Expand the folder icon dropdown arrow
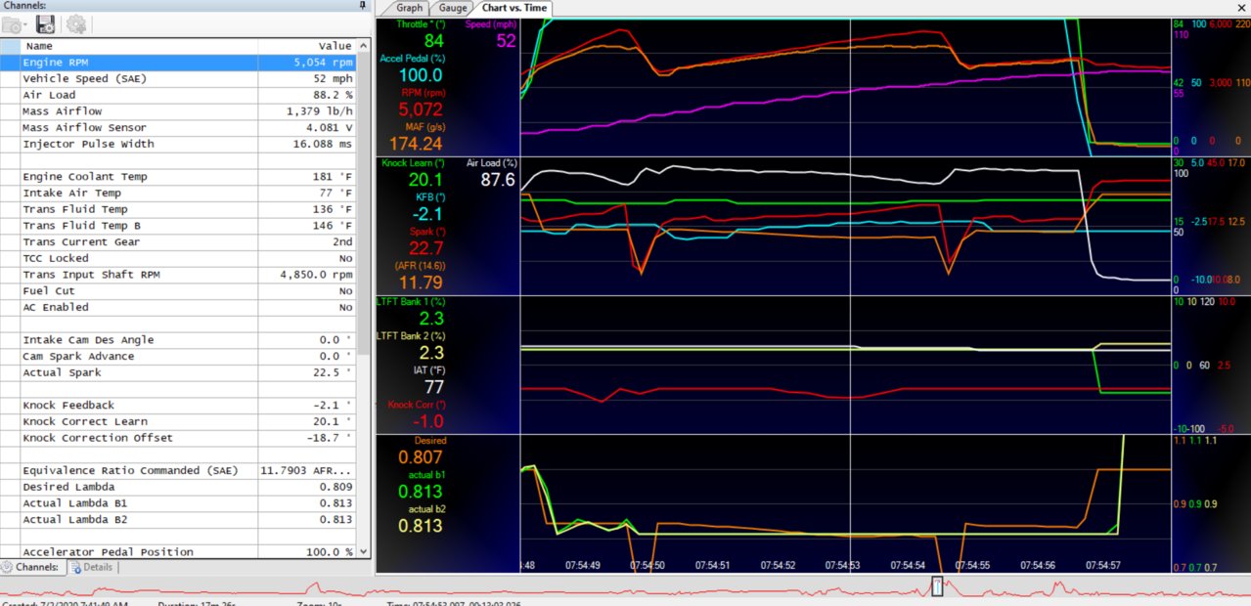 (25, 26)
